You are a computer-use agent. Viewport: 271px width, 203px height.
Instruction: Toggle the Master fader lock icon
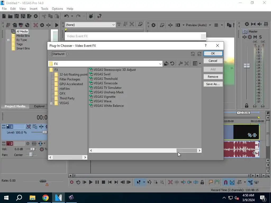pyautogui.click(x=247, y=105)
